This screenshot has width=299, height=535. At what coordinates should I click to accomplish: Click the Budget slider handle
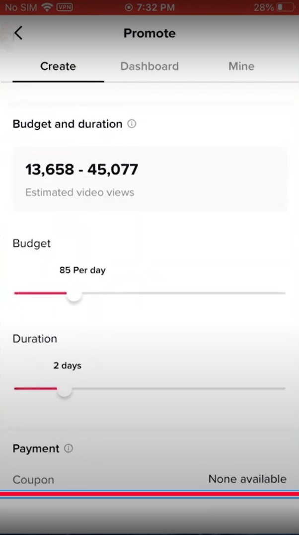74,294
